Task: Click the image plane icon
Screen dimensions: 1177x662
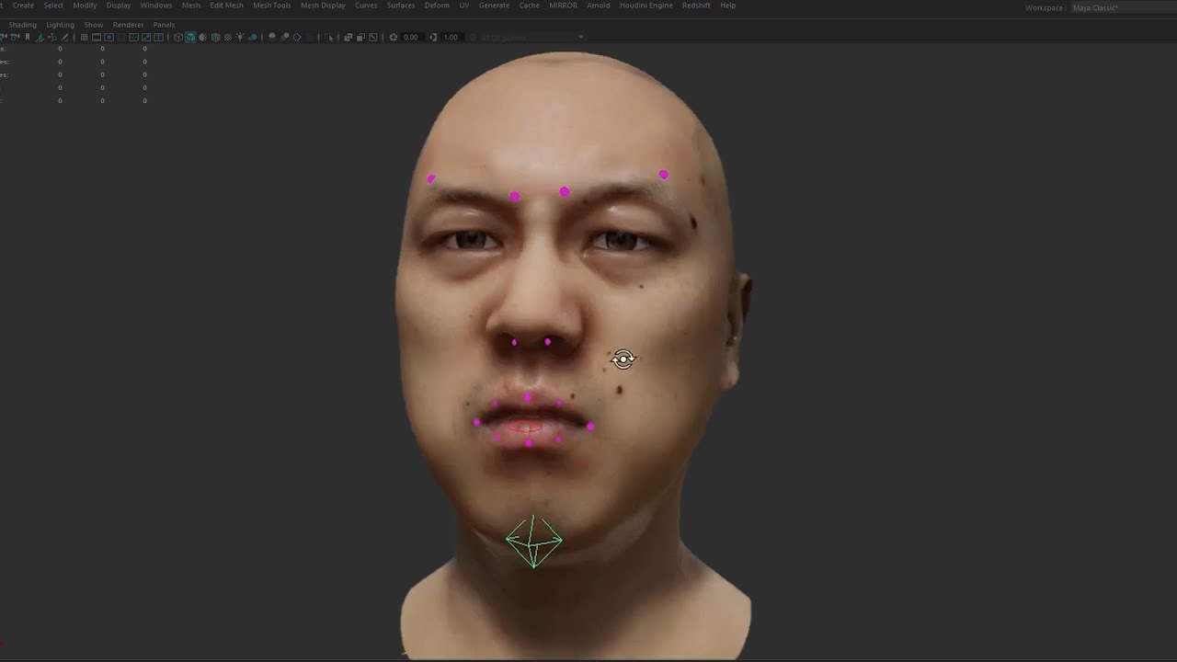Action: [40, 37]
